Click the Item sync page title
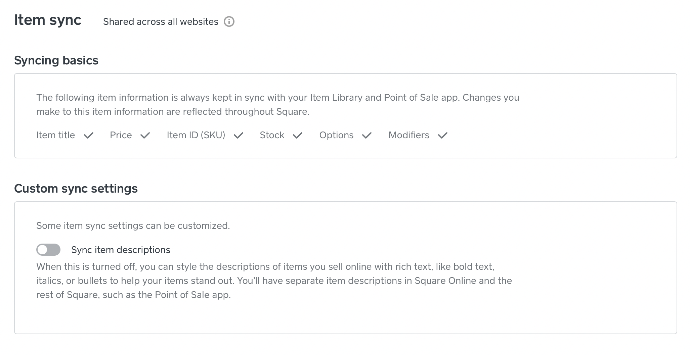The image size is (690, 355). point(47,20)
